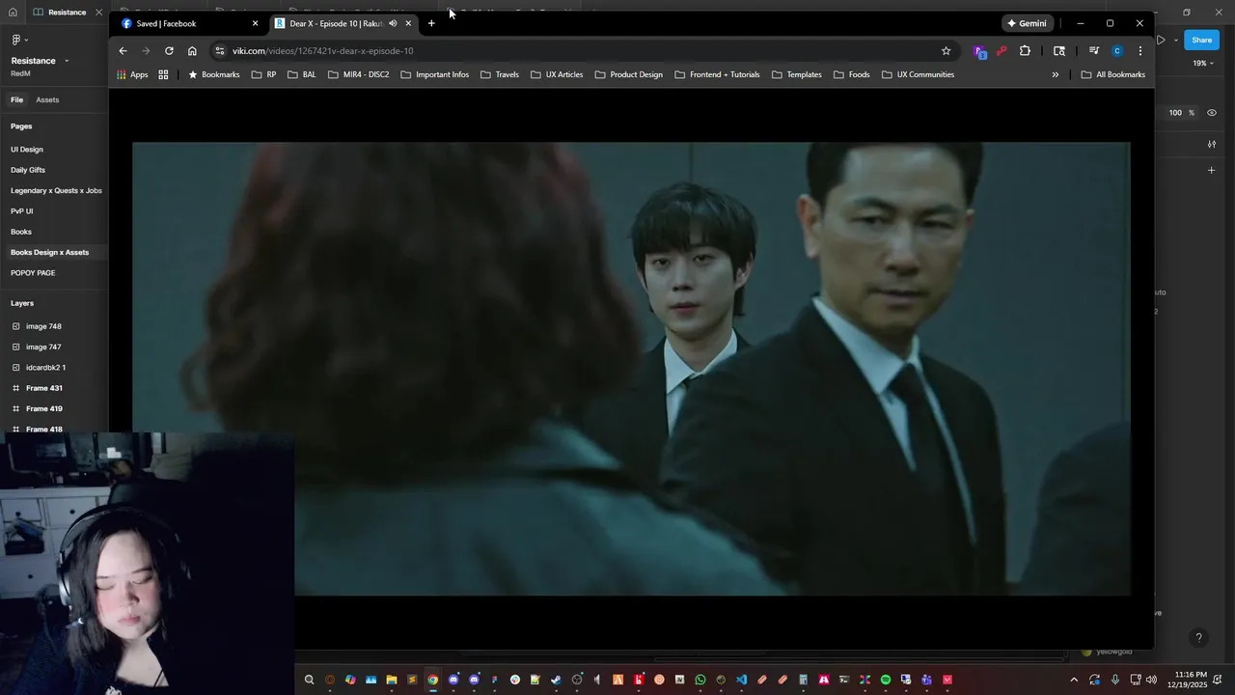
Task: Open the Figma logo menu chevron
Action: [x=26, y=40]
